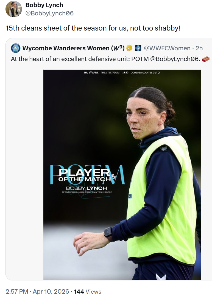Viewport: 212px width, 295px height.
Task: Click the quoted tweet text body
Action: [110, 59]
